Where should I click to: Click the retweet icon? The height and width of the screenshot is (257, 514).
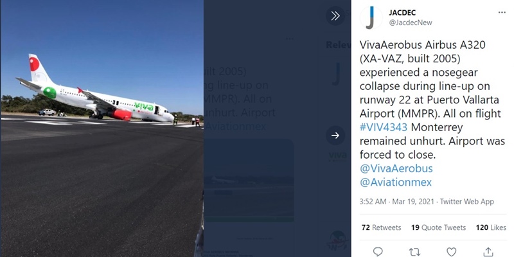pyautogui.click(x=414, y=252)
